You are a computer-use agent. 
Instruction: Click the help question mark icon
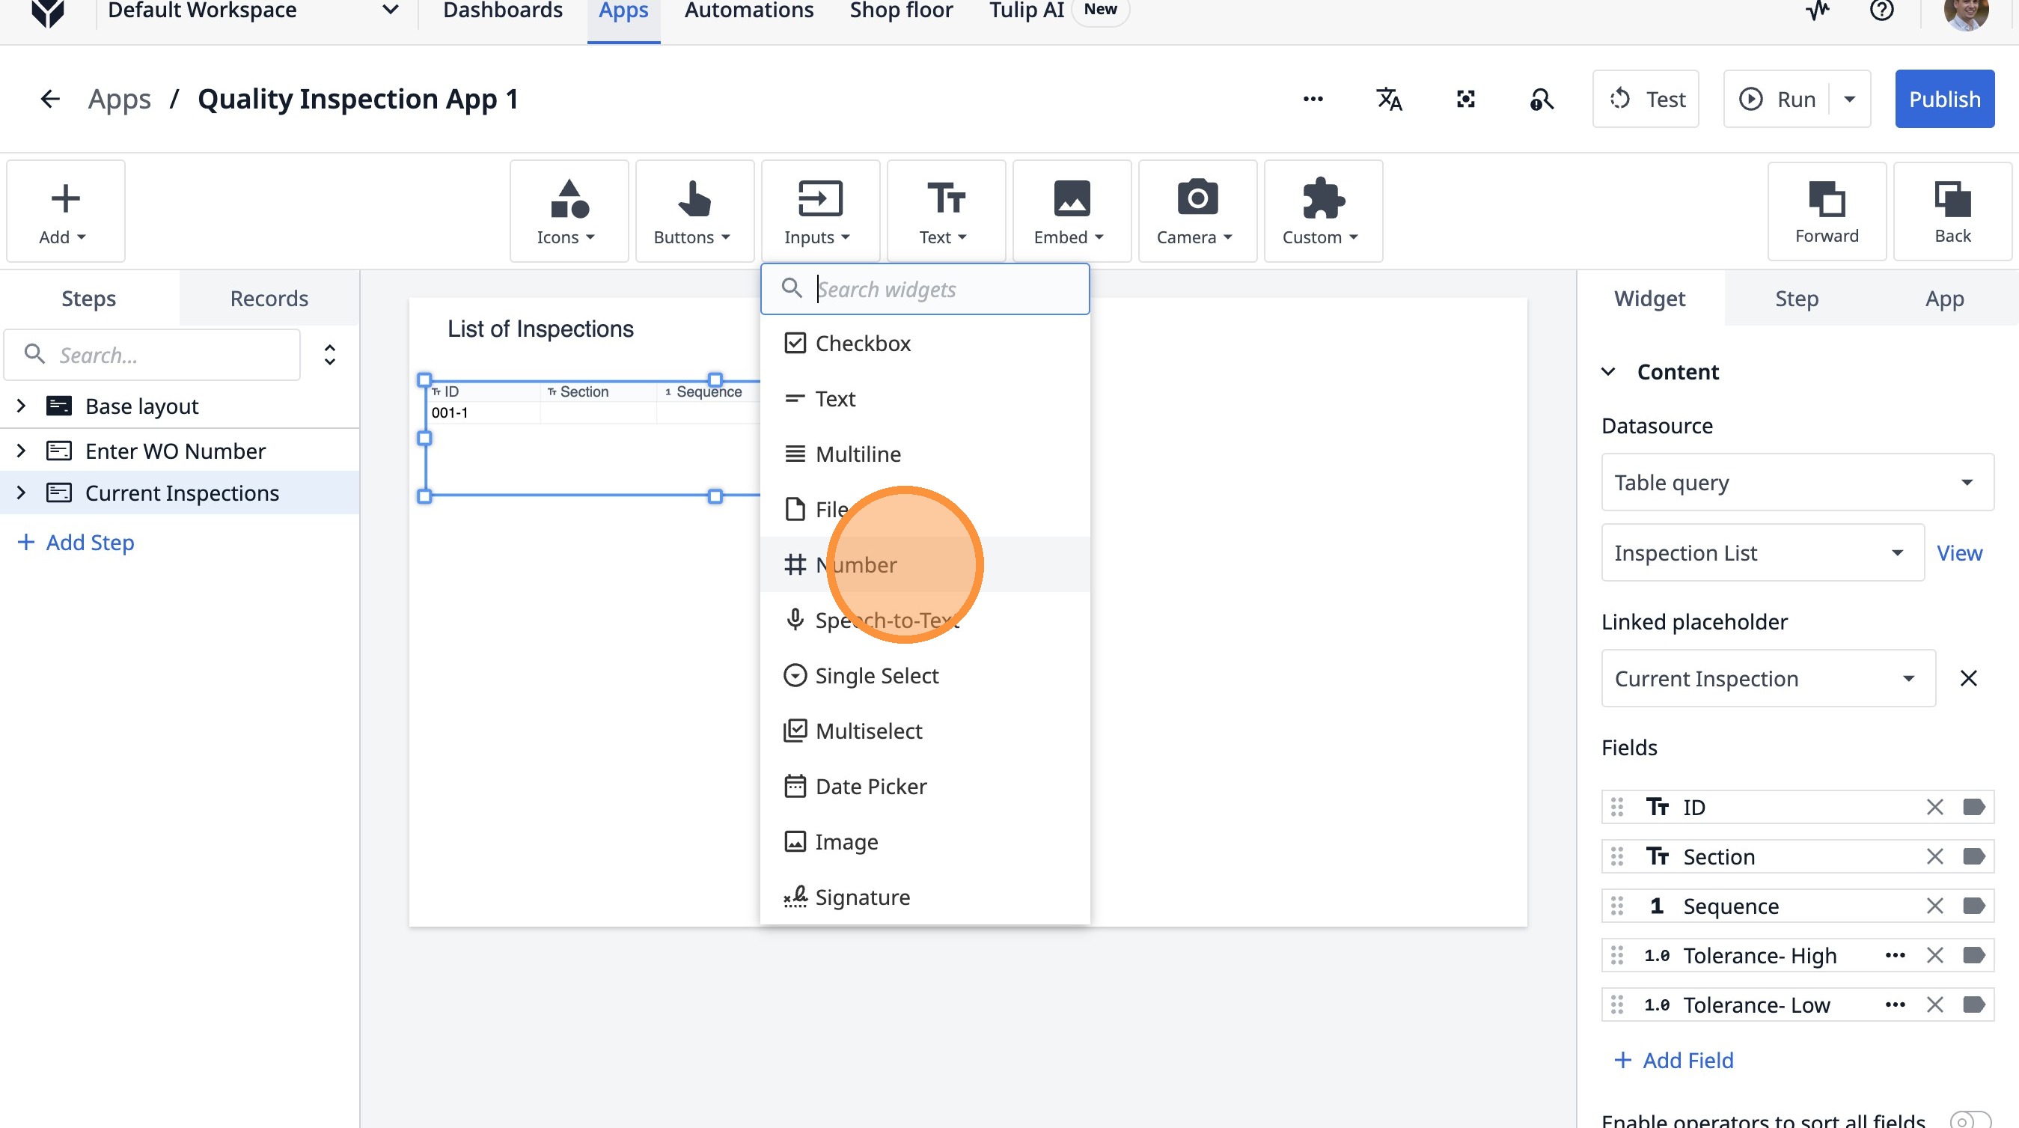point(1881,11)
